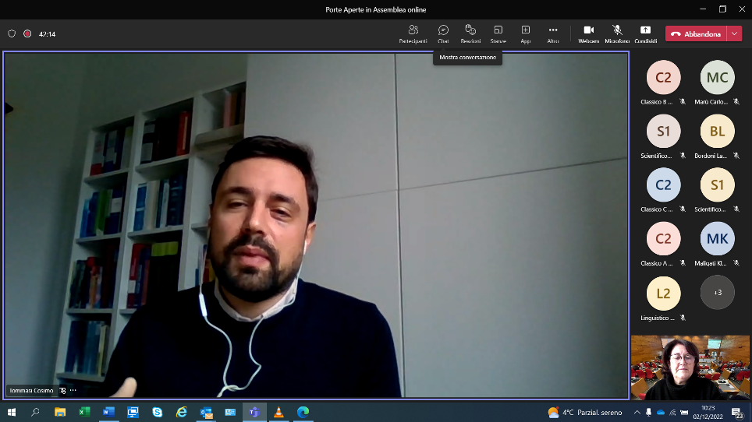752x422 pixels.
Task: Open the Stanze breakout rooms
Action: [498, 33]
